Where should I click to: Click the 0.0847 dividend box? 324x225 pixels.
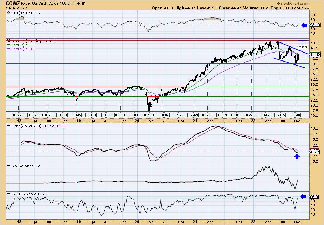pyautogui.click(x=33, y=115)
